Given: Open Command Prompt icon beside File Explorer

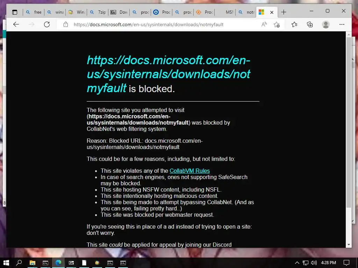Looking at the screenshot, I should tap(45, 263).
